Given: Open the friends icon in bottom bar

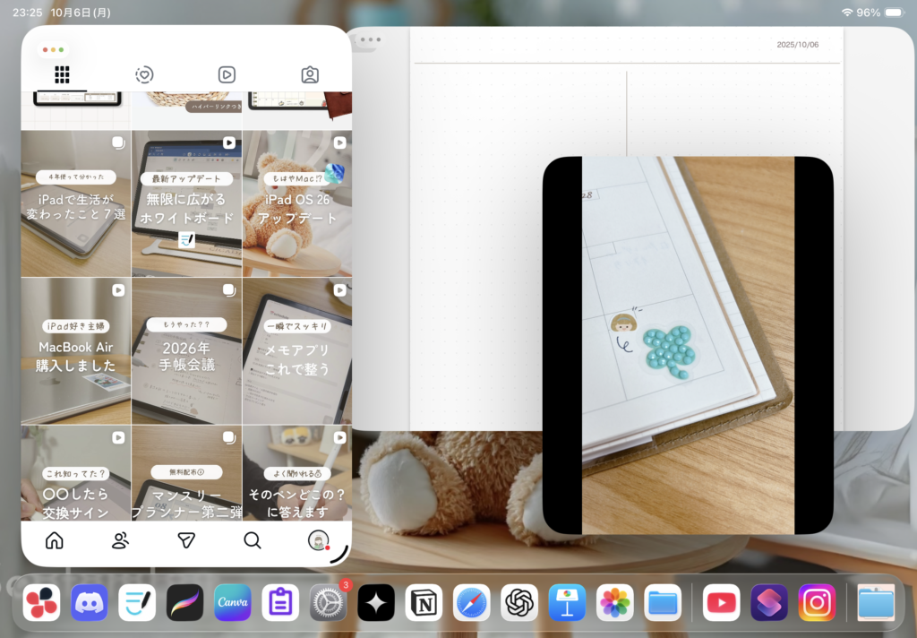Looking at the screenshot, I should pyautogui.click(x=120, y=540).
